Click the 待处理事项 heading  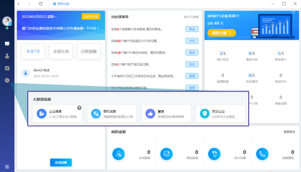(120, 17)
